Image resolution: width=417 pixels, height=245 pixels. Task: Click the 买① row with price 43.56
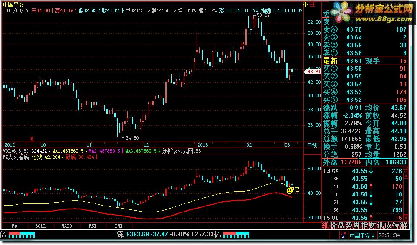tap(365, 69)
